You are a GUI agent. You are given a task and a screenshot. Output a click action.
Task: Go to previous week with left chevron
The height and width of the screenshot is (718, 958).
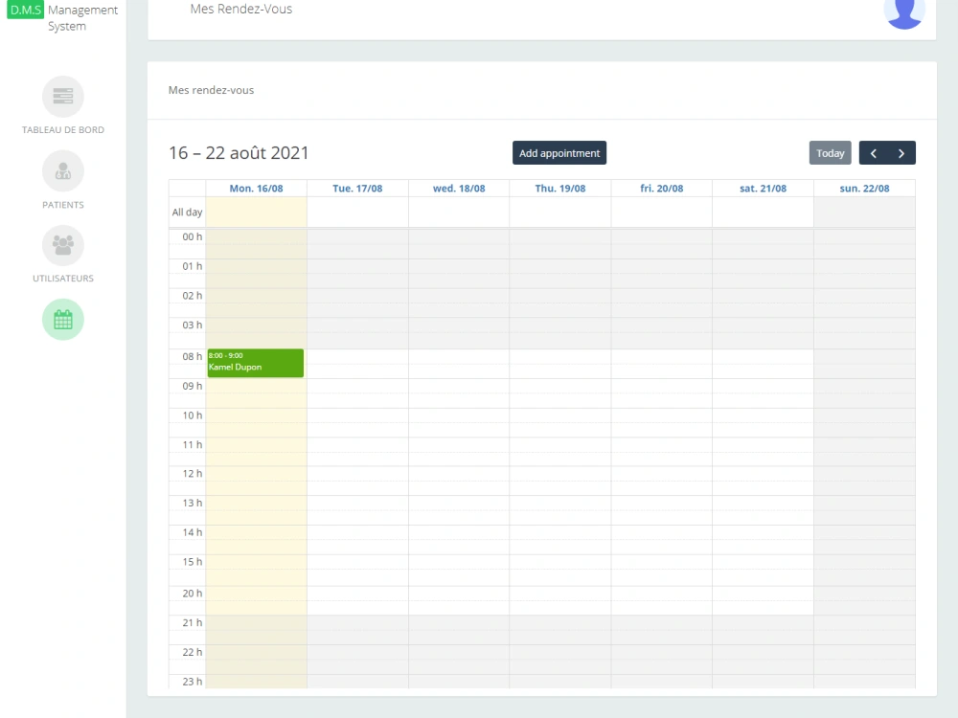click(x=873, y=153)
